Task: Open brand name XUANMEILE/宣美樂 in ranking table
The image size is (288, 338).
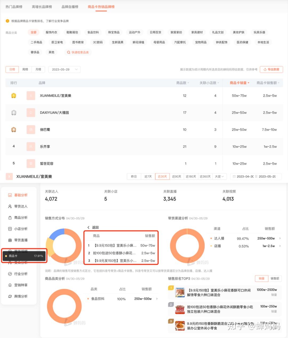Action: [x=55, y=96]
